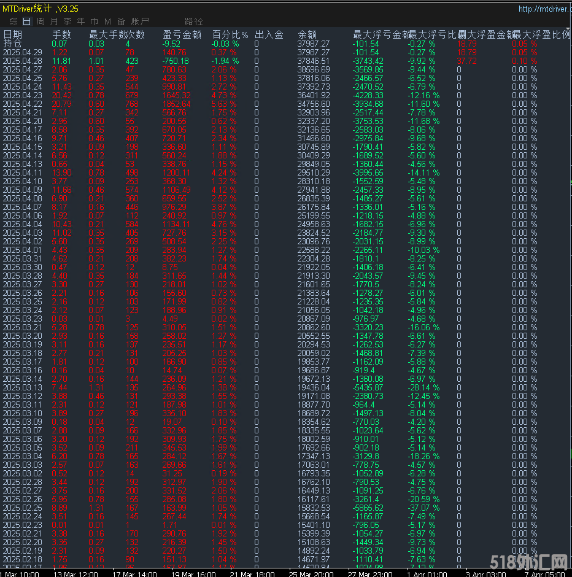Select the 持仓 positions row
The width and height of the screenshot is (572, 577).
click(12, 44)
